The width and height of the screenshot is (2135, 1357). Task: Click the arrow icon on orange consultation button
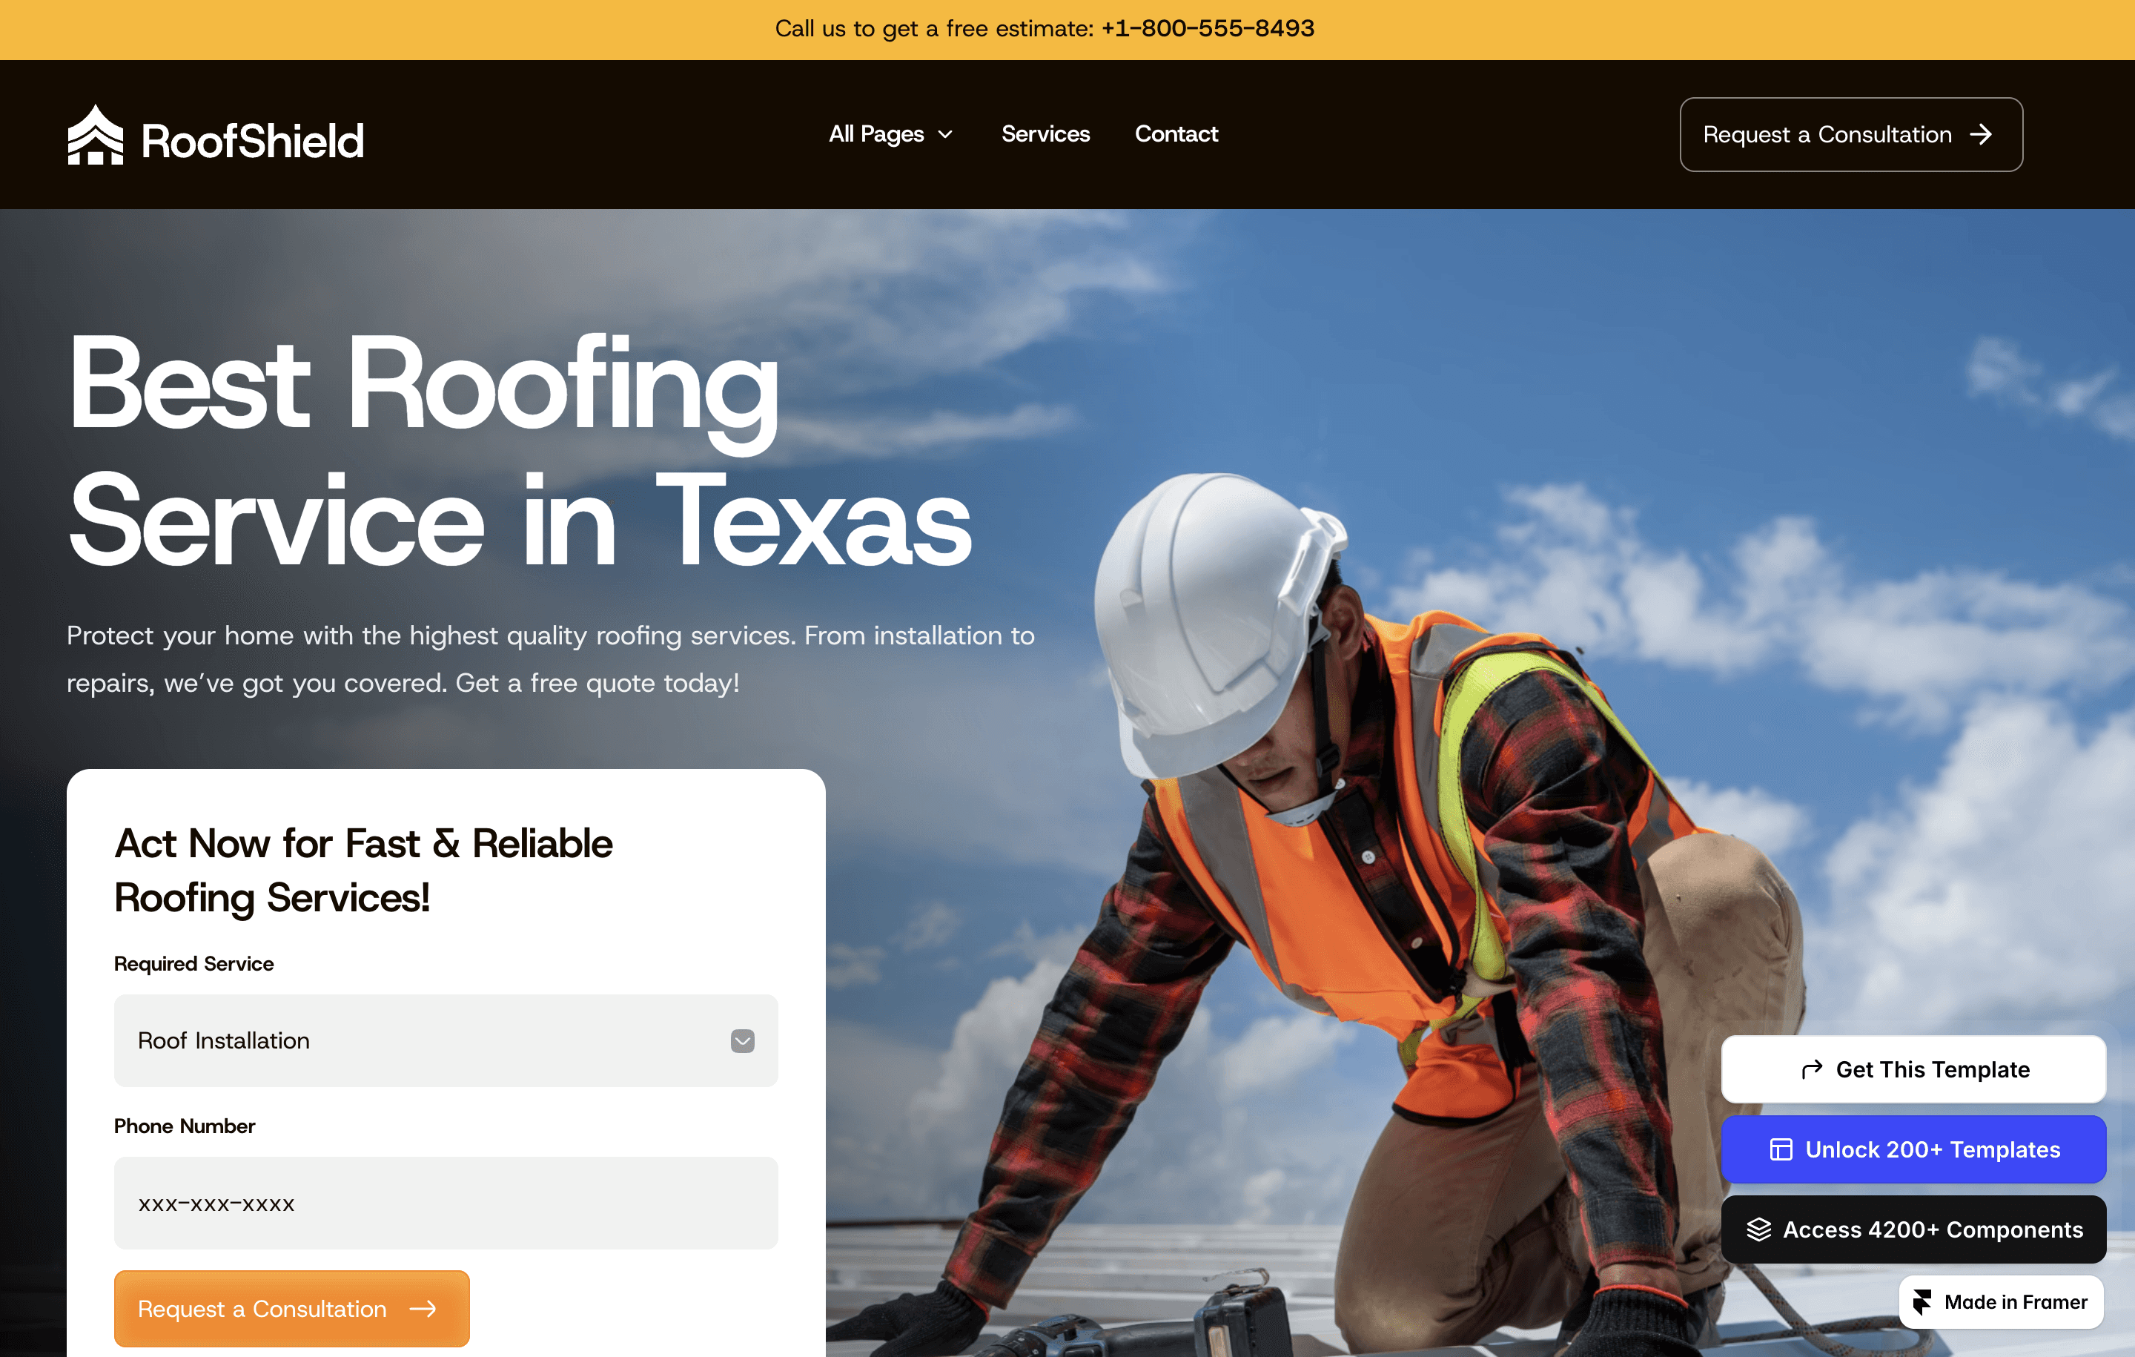coord(423,1309)
